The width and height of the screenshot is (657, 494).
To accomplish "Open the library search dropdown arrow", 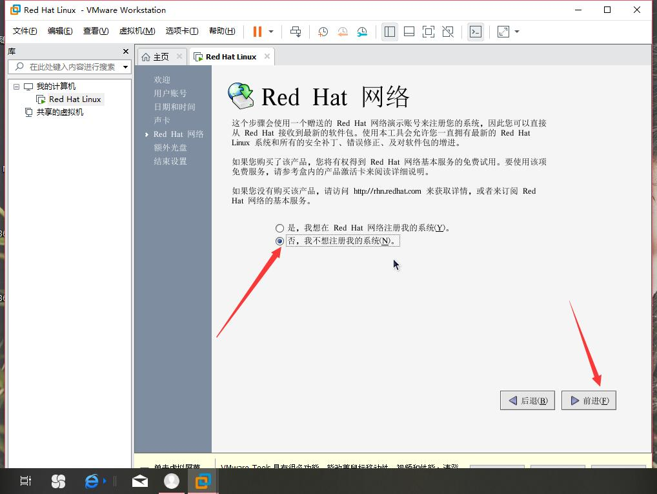I will click(125, 67).
